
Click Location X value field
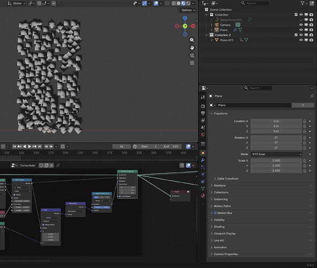coord(276,121)
